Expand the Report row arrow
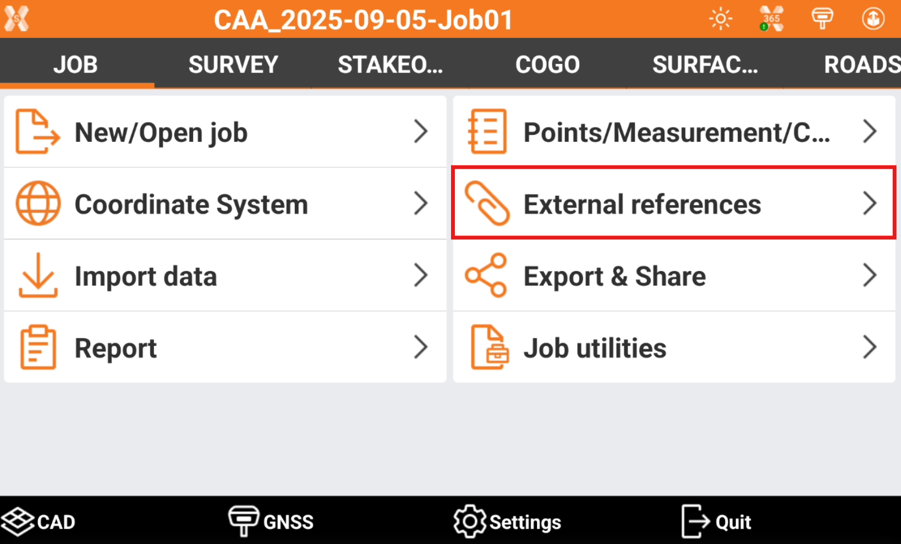901x544 pixels. [421, 348]
